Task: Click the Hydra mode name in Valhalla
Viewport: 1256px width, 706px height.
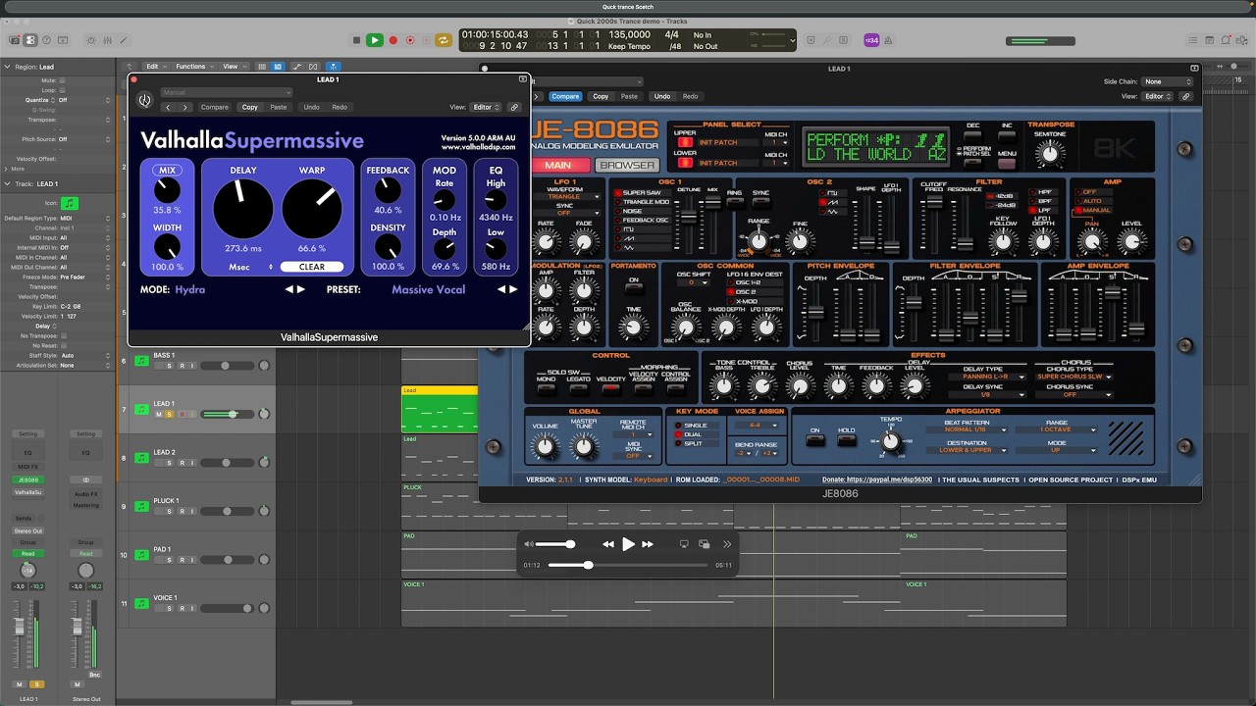Action: 190,289
